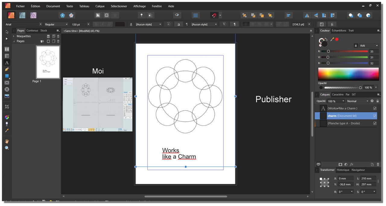
Task: Toggle visibility of Planche type A - Droite
Action: (x=375, y=123)
